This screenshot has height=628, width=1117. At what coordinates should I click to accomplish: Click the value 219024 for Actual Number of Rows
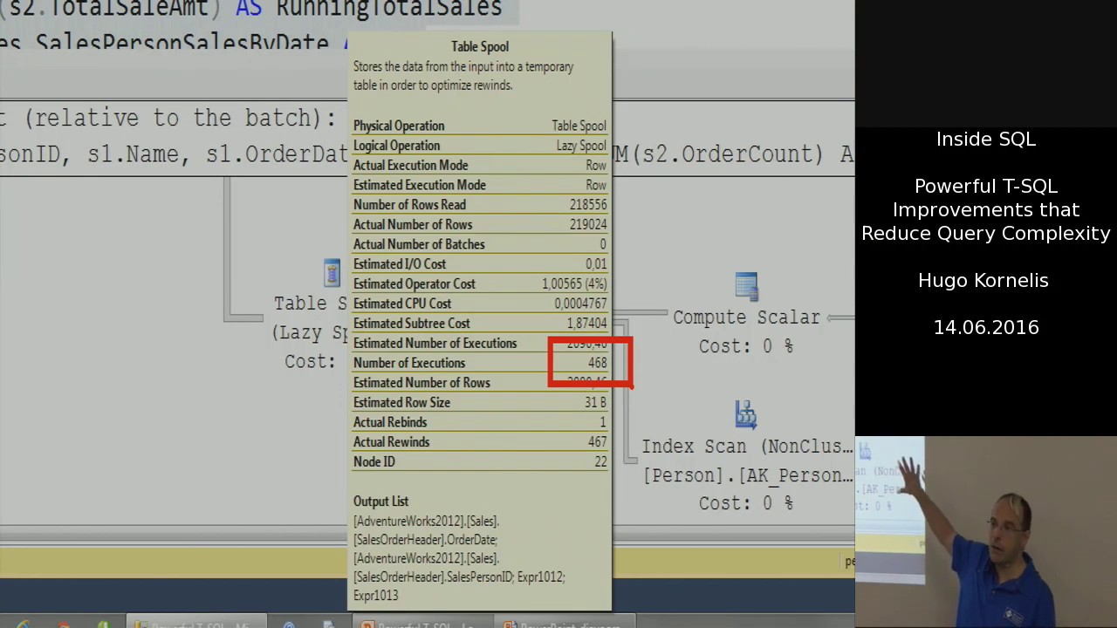(x=587, y=224)
